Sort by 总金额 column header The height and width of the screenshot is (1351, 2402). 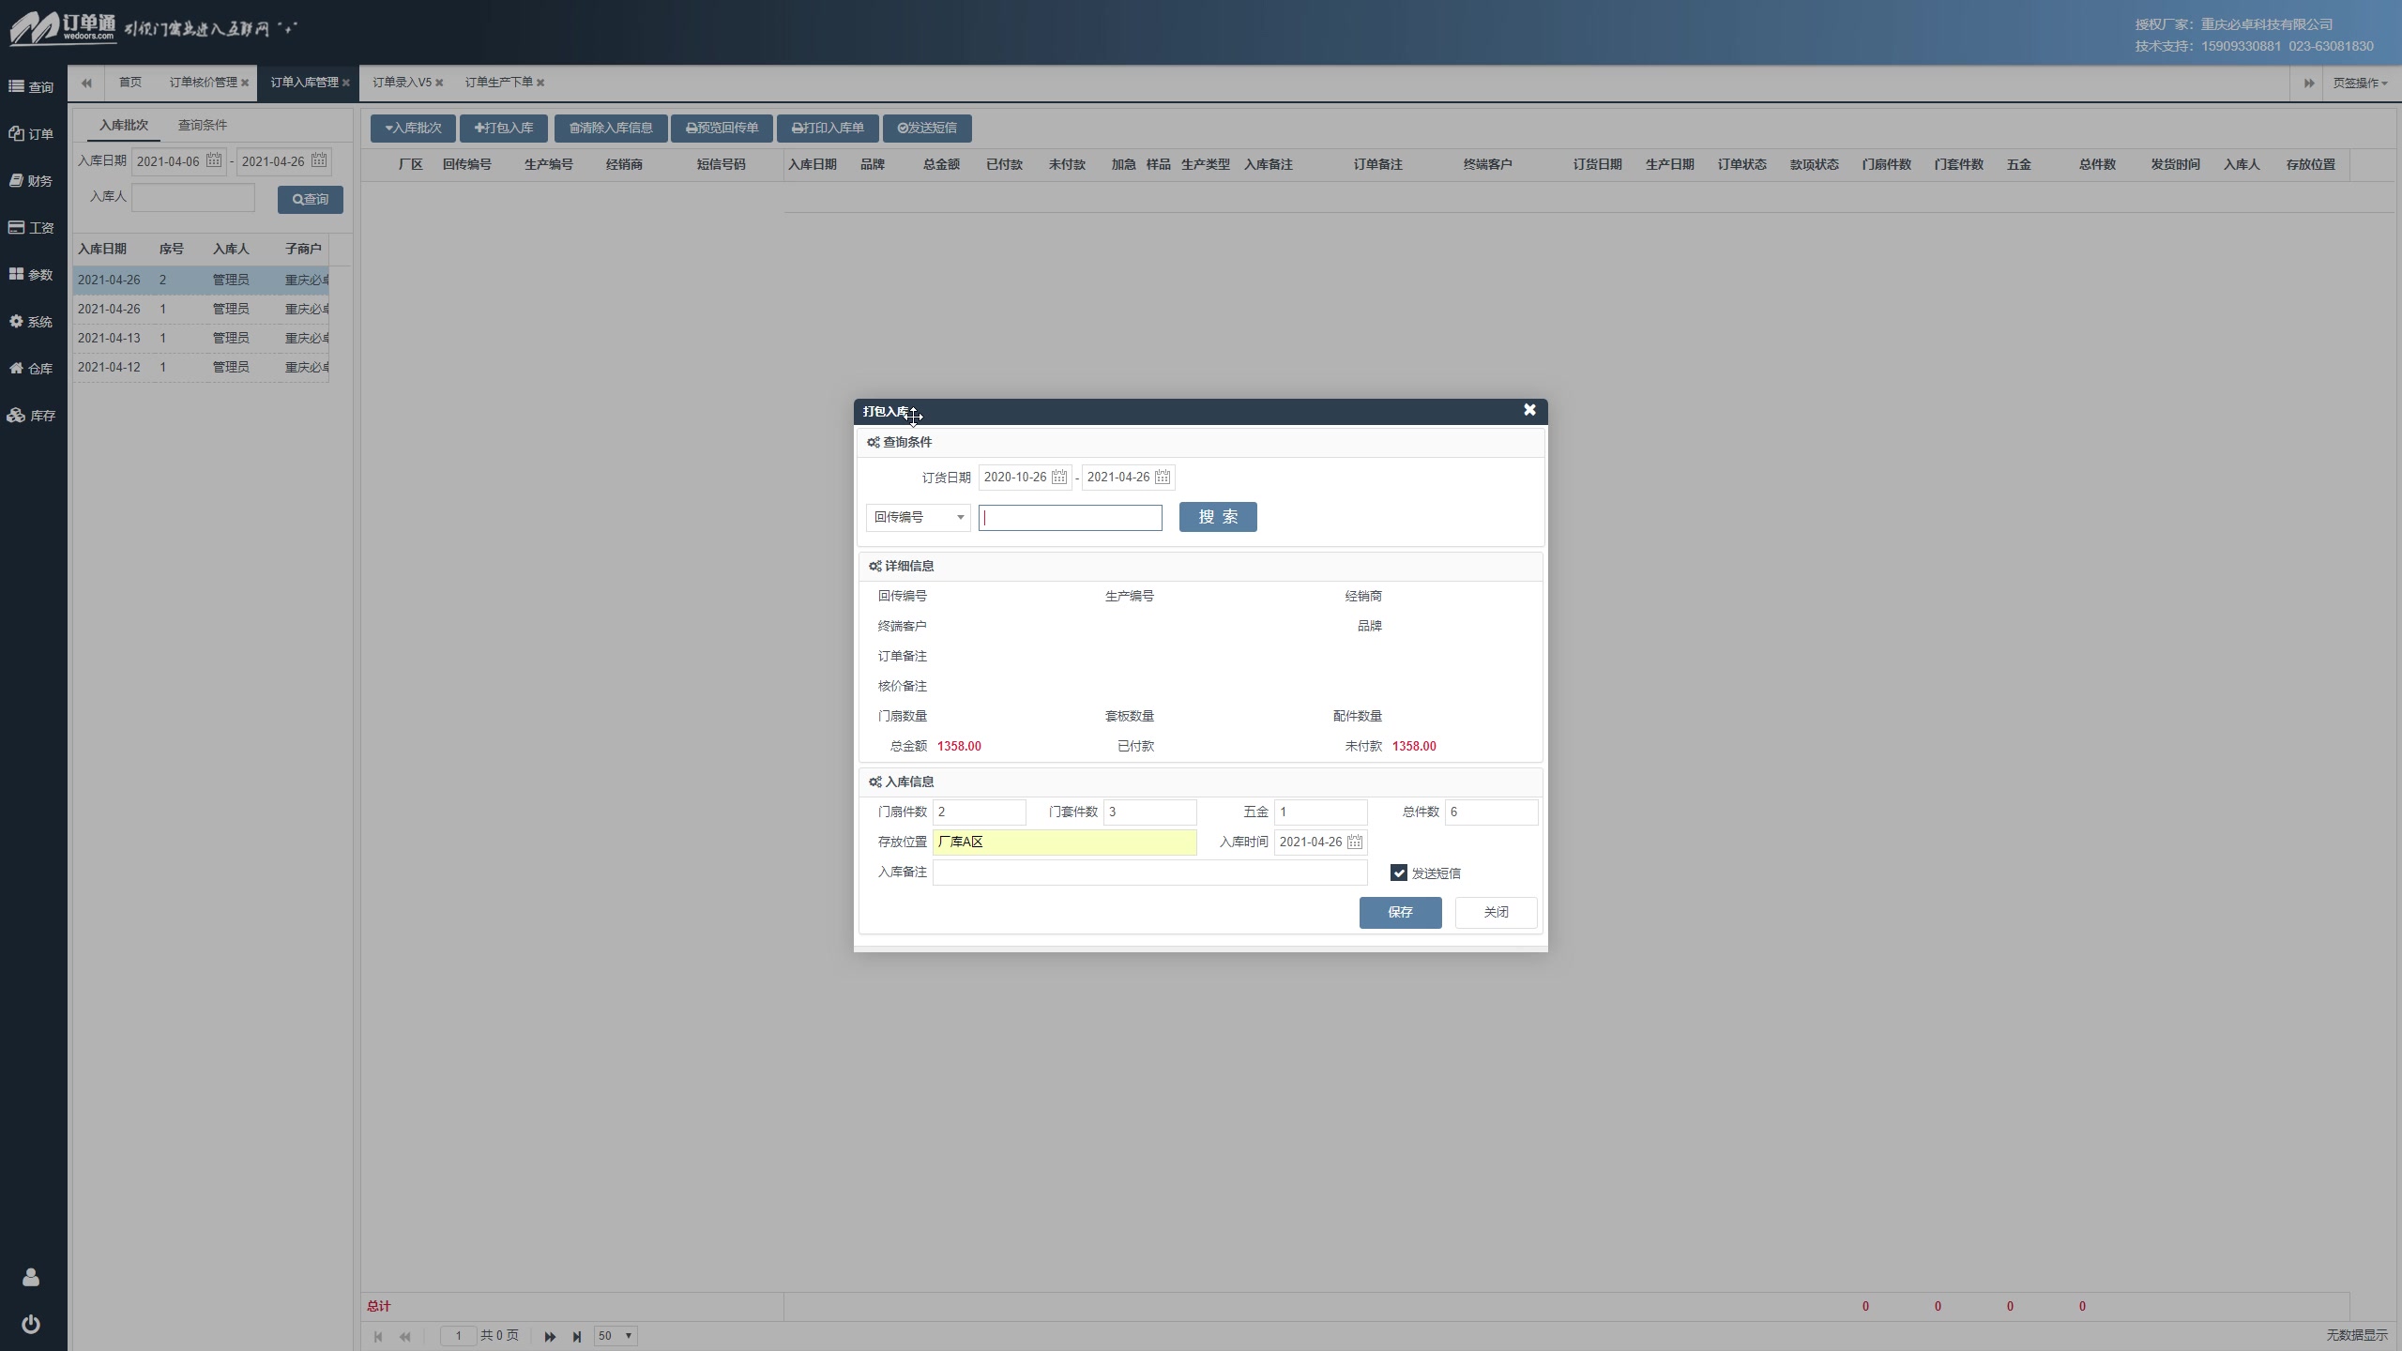click(941, 164)
